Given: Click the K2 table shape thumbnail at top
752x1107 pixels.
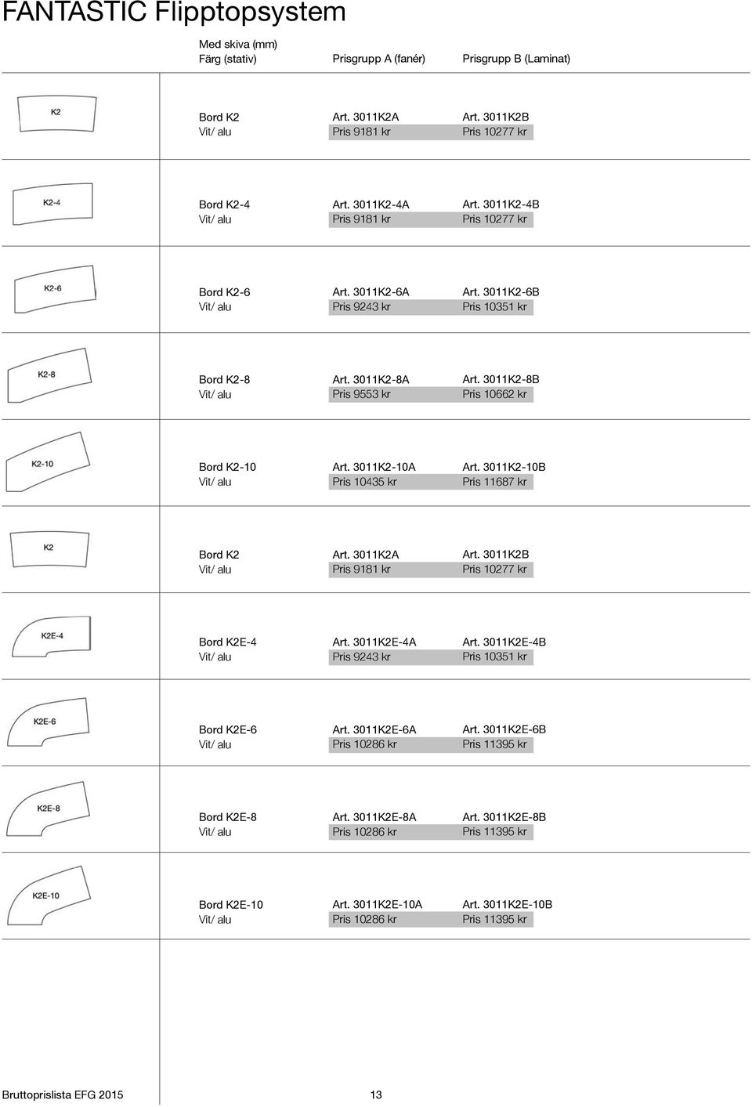Looking at the screenshot, I should [56, 114].
